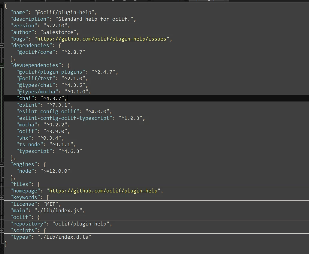The image size is (309, 254).
Task: Click the "^4.0.0" version value
Action: coord(97,111)
